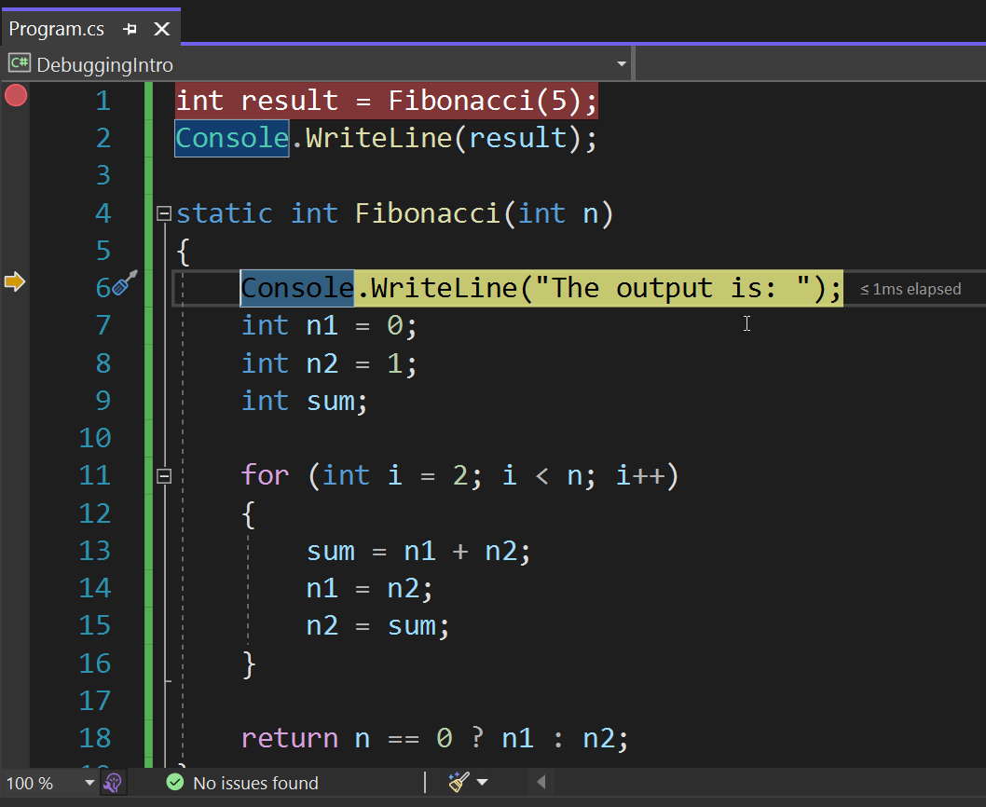Click the string "The output is: "
The image size is (986, 807).
673,288
